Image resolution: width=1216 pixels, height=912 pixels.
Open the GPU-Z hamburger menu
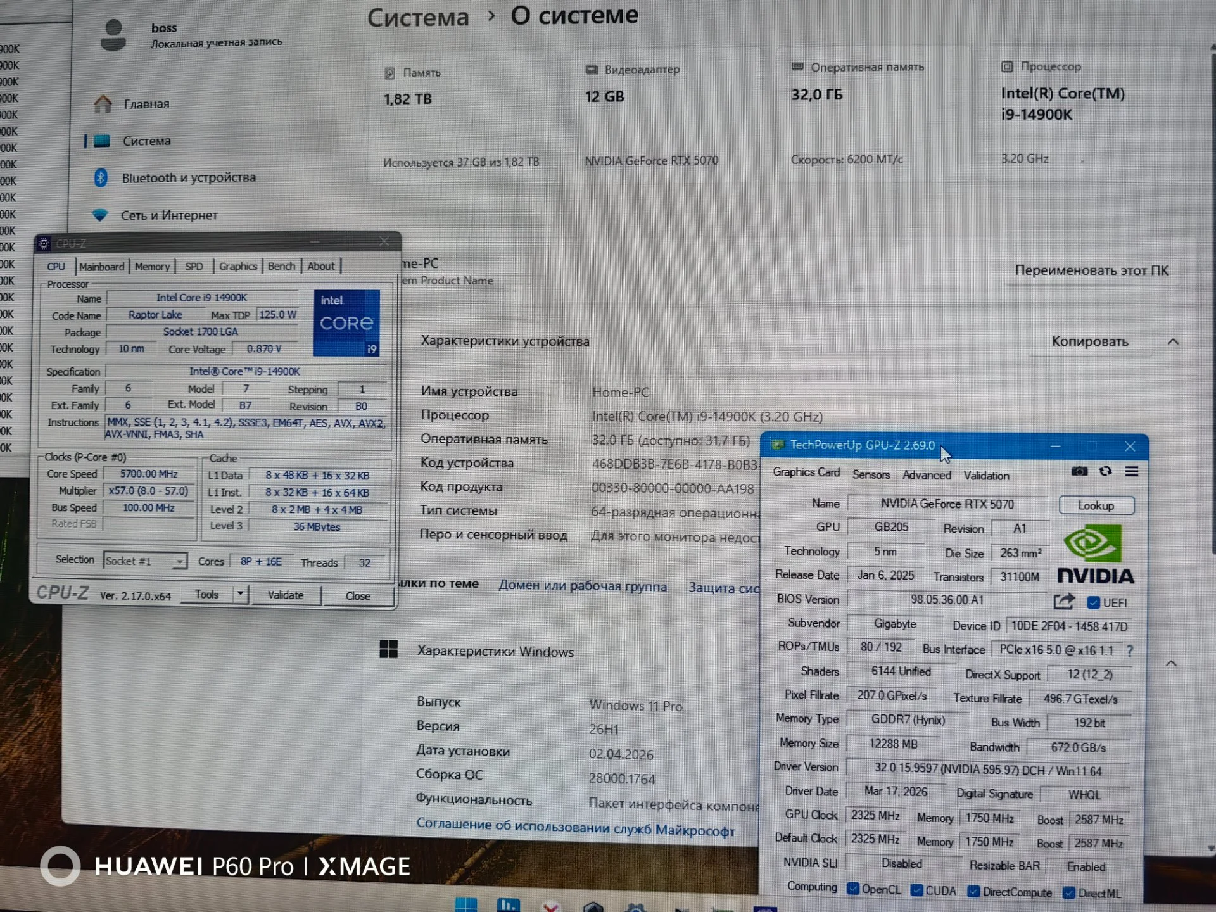coord(1132,471)
